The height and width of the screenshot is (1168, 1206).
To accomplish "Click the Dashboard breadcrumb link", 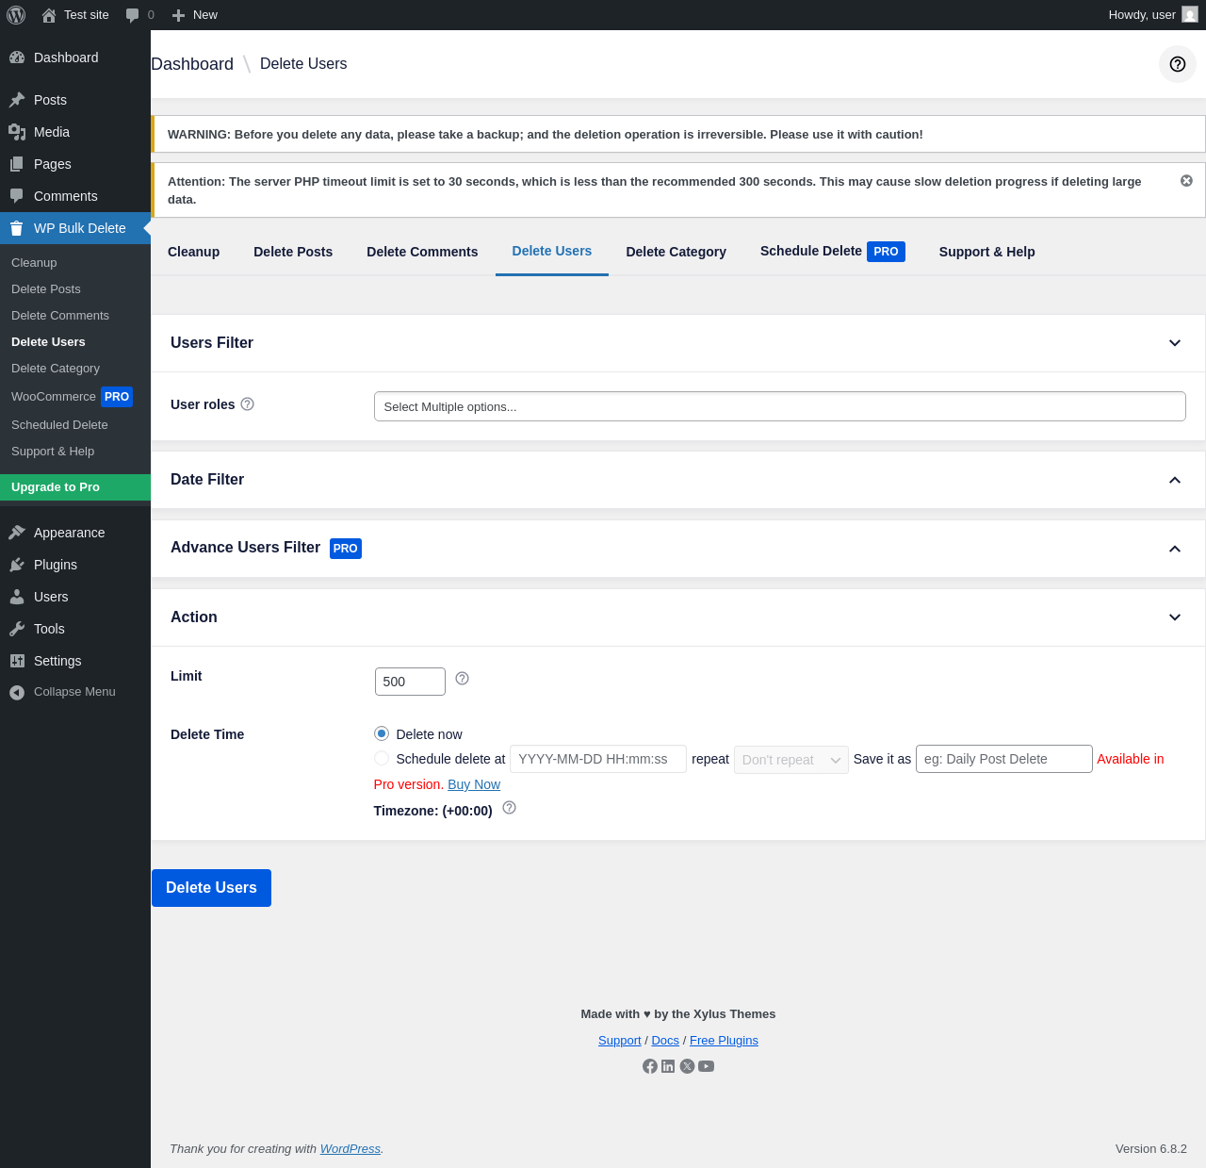I will (x=192, y=64).
